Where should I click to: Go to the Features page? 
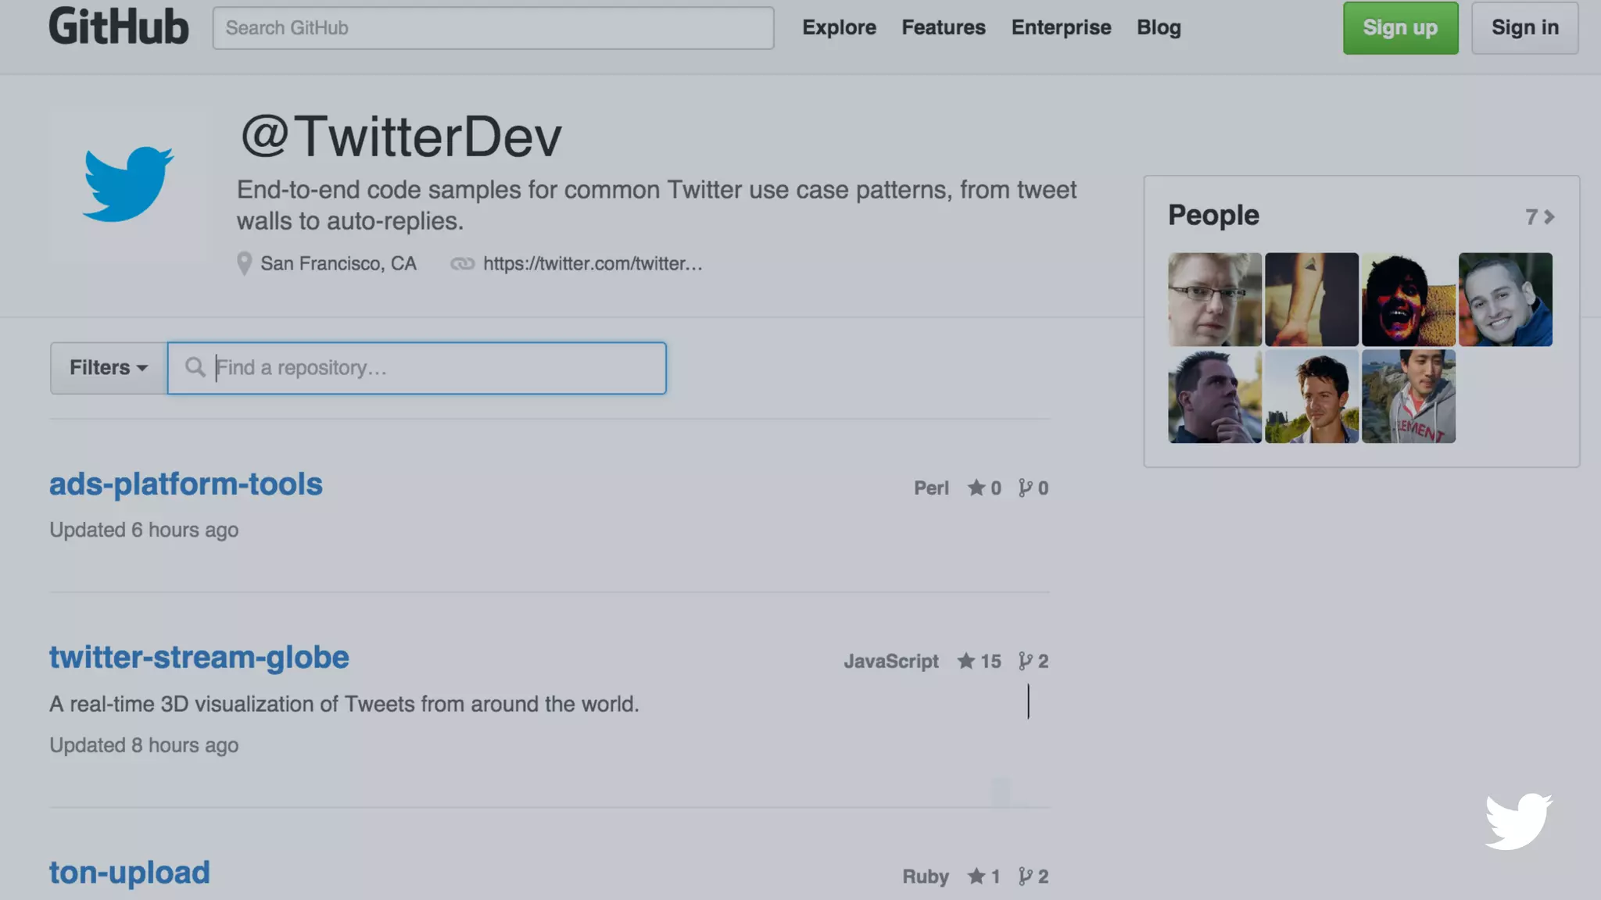click(x=943, y=27)
